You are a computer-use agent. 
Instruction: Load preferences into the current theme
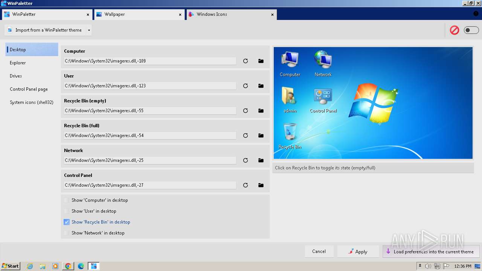[432, 251]
